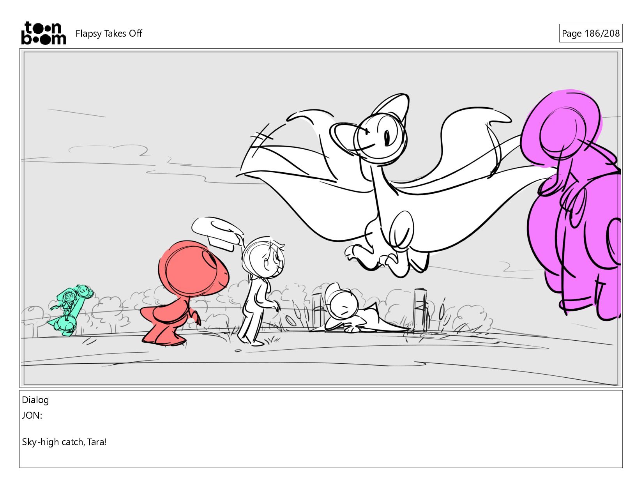Click the 'JON:' speaker label
The width and height of the screenshot is (643, 497).
[x=32, y=415]
